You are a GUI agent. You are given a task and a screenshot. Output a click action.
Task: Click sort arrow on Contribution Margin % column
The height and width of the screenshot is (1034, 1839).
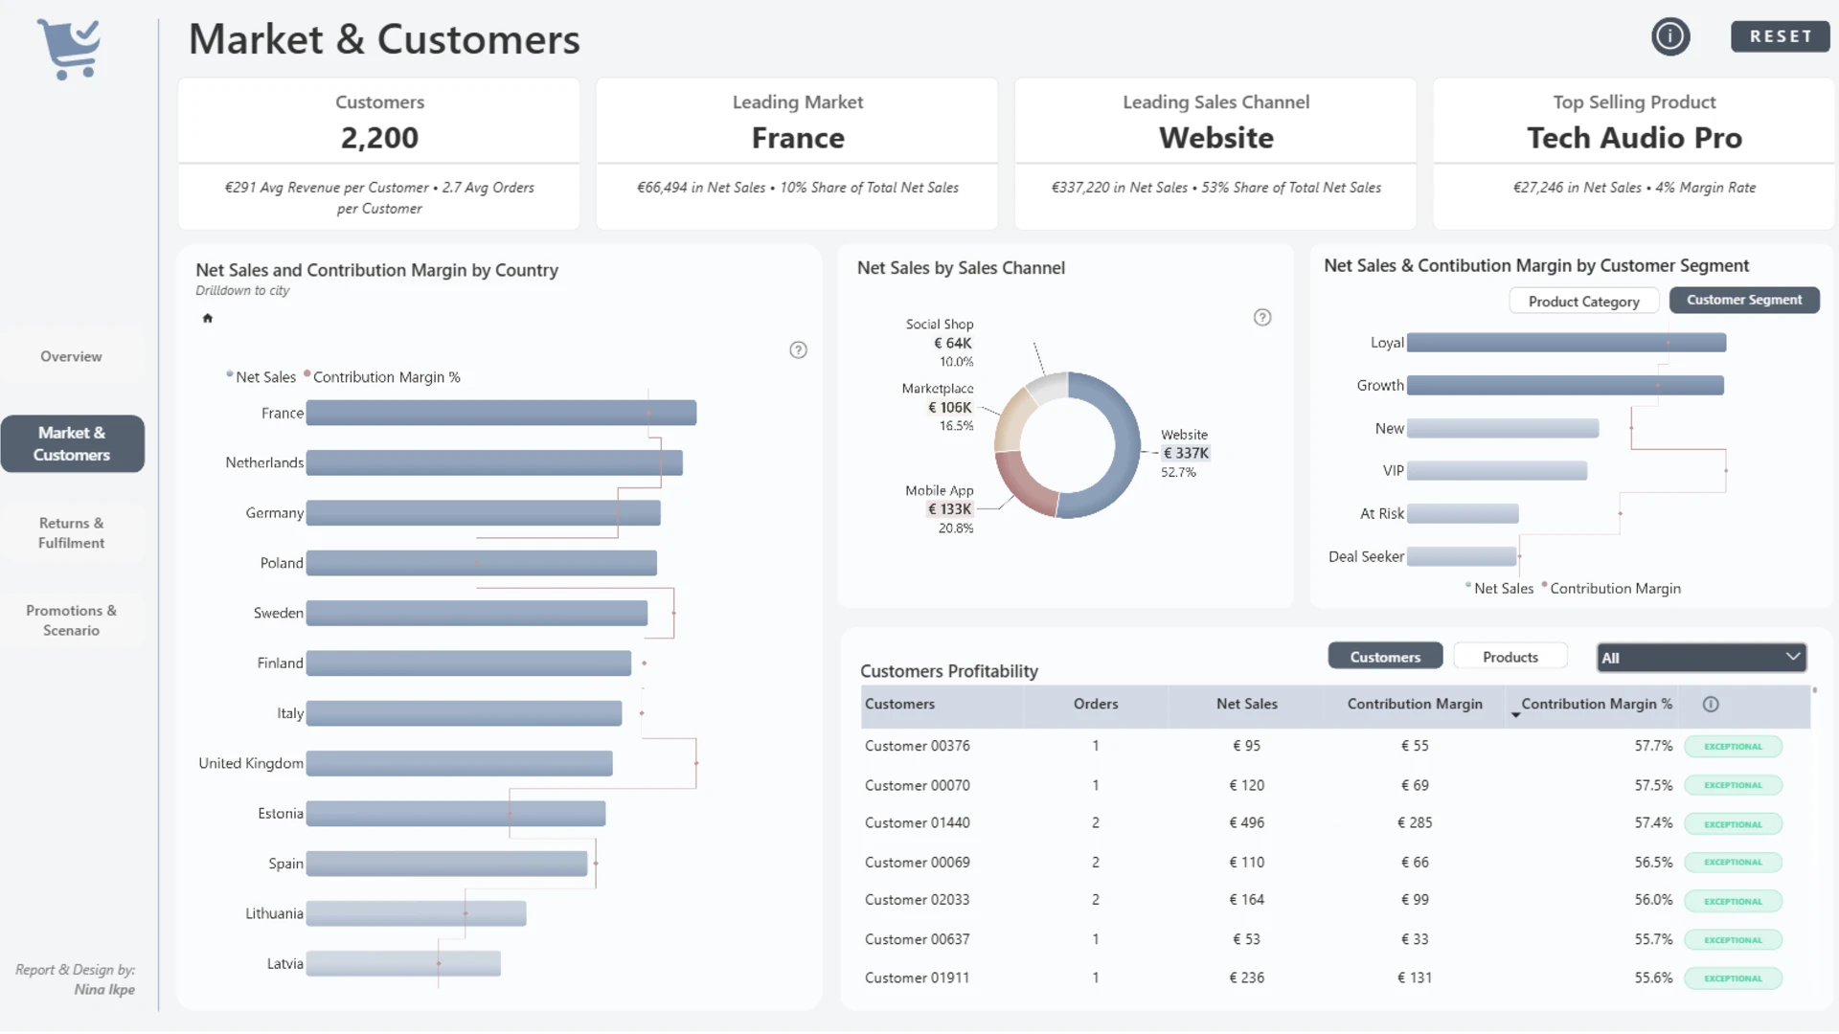tap(1515, 715)
